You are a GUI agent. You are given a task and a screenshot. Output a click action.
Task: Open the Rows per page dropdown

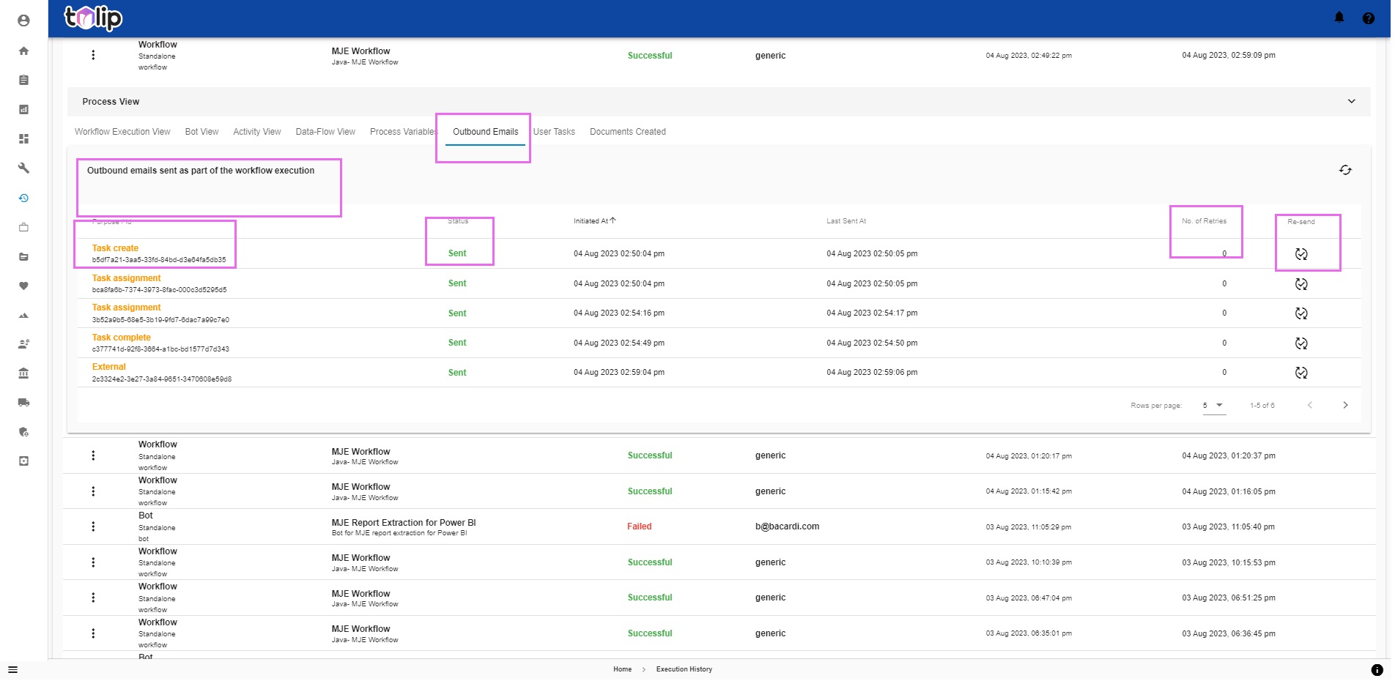pyautogui.click(x=1214, y=406)
